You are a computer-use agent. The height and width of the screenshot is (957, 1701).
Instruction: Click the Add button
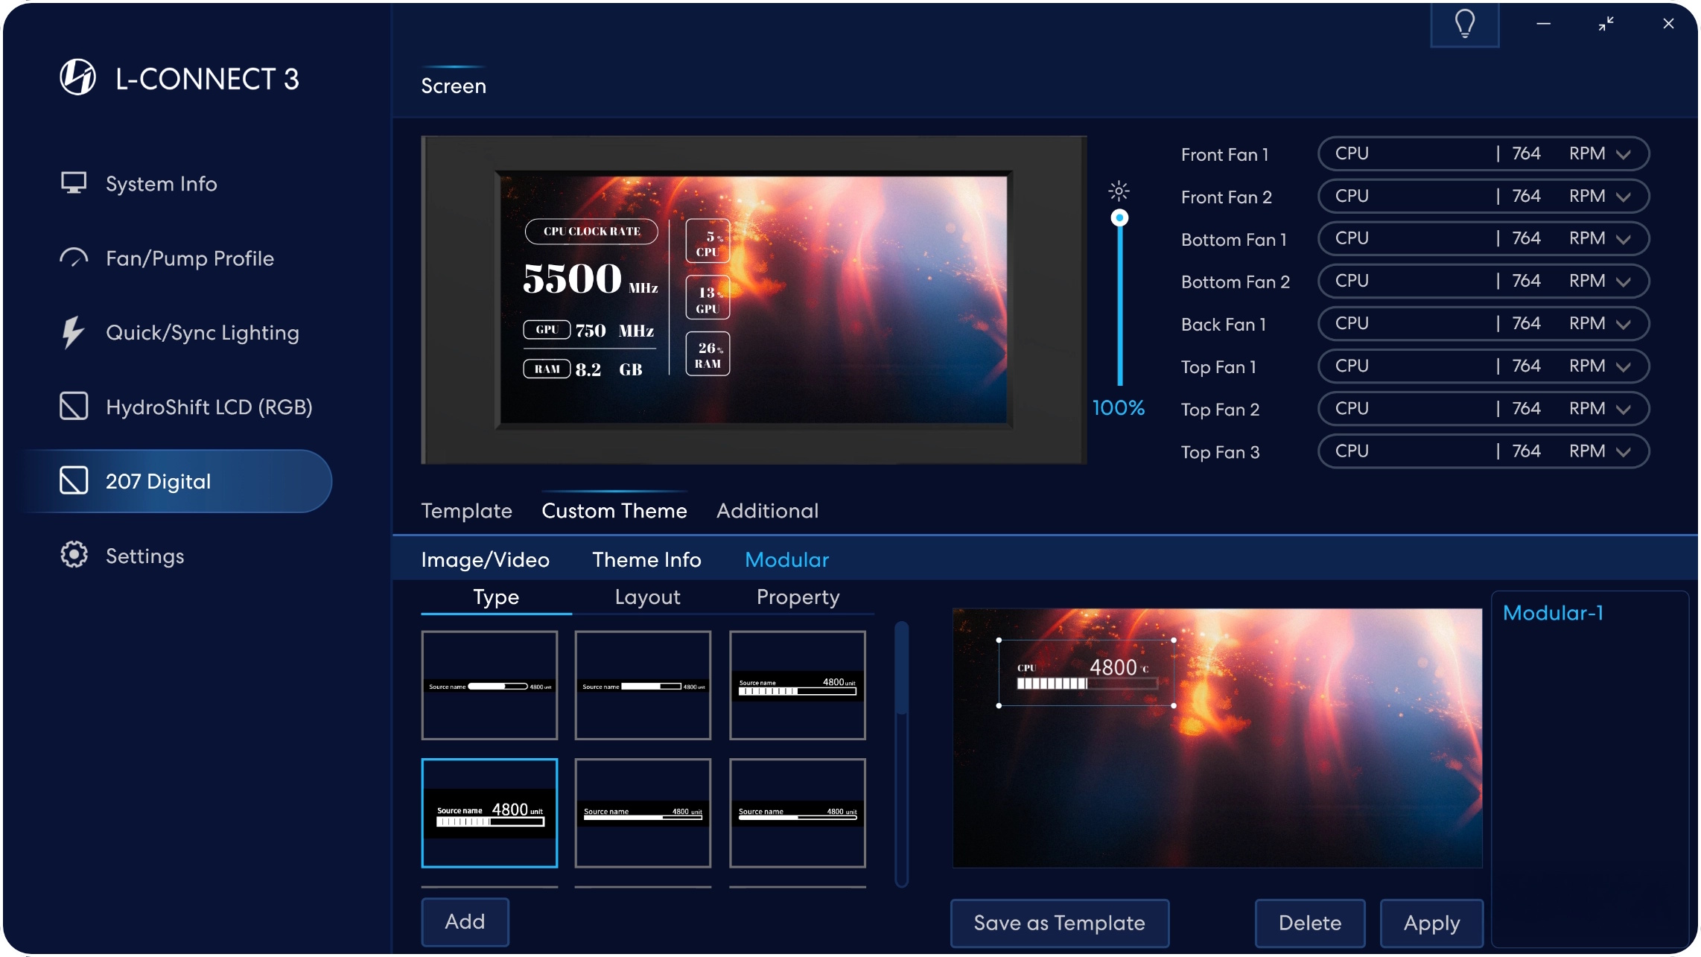pyautogui.click(x=465, y=922)
